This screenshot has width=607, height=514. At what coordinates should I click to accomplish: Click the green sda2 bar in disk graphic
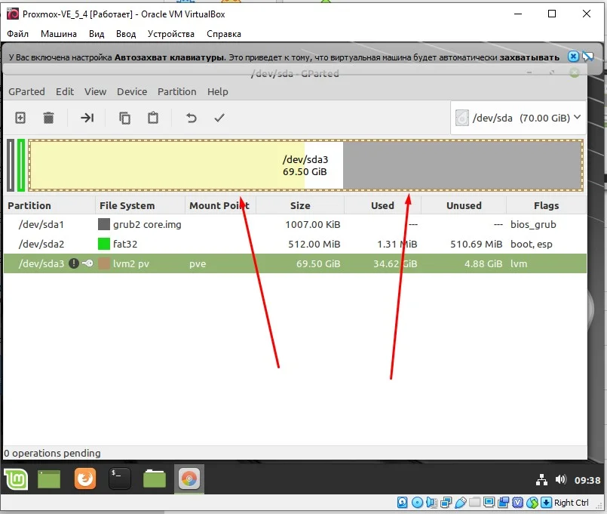pyautogui.click(x=21, y=165)
